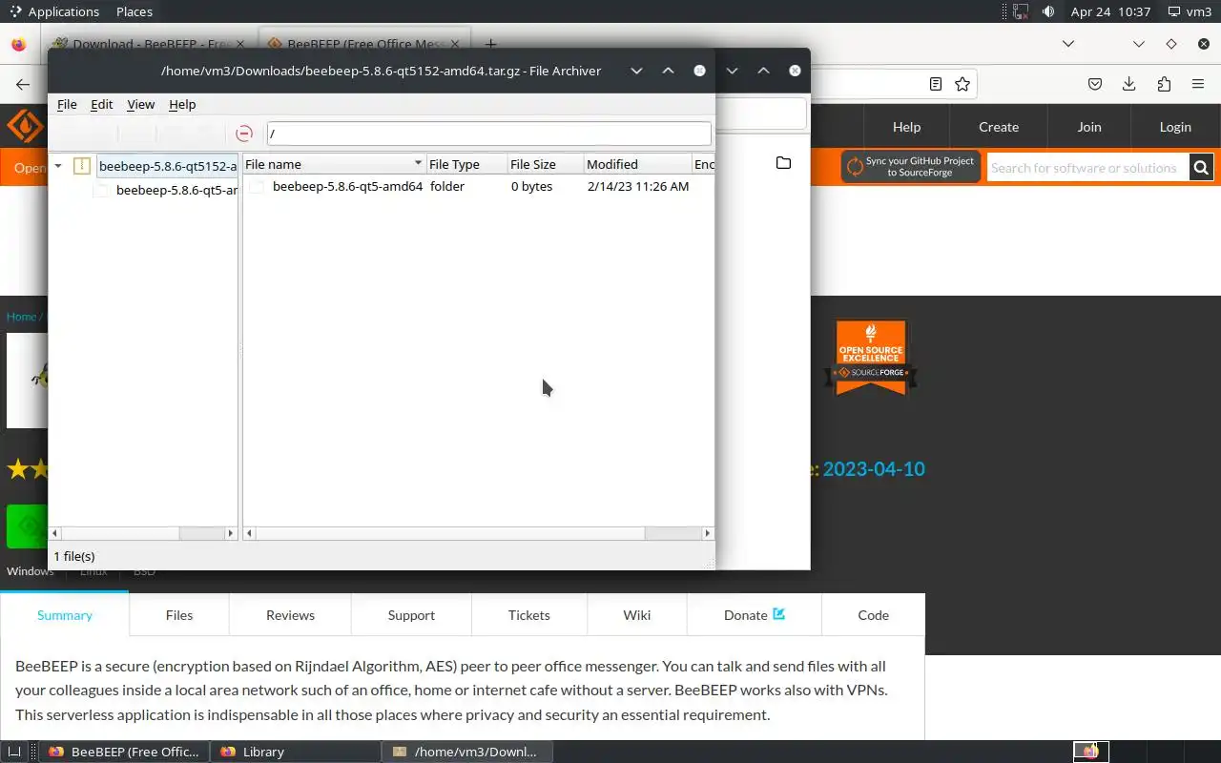This screenshot has height=763, width=1221.
Task: Click SourceForge Create navigation link
Action: 999,127
